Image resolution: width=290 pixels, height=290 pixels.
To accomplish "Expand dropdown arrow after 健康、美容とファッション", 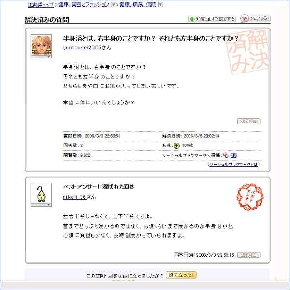I will [x=113, y=5].
